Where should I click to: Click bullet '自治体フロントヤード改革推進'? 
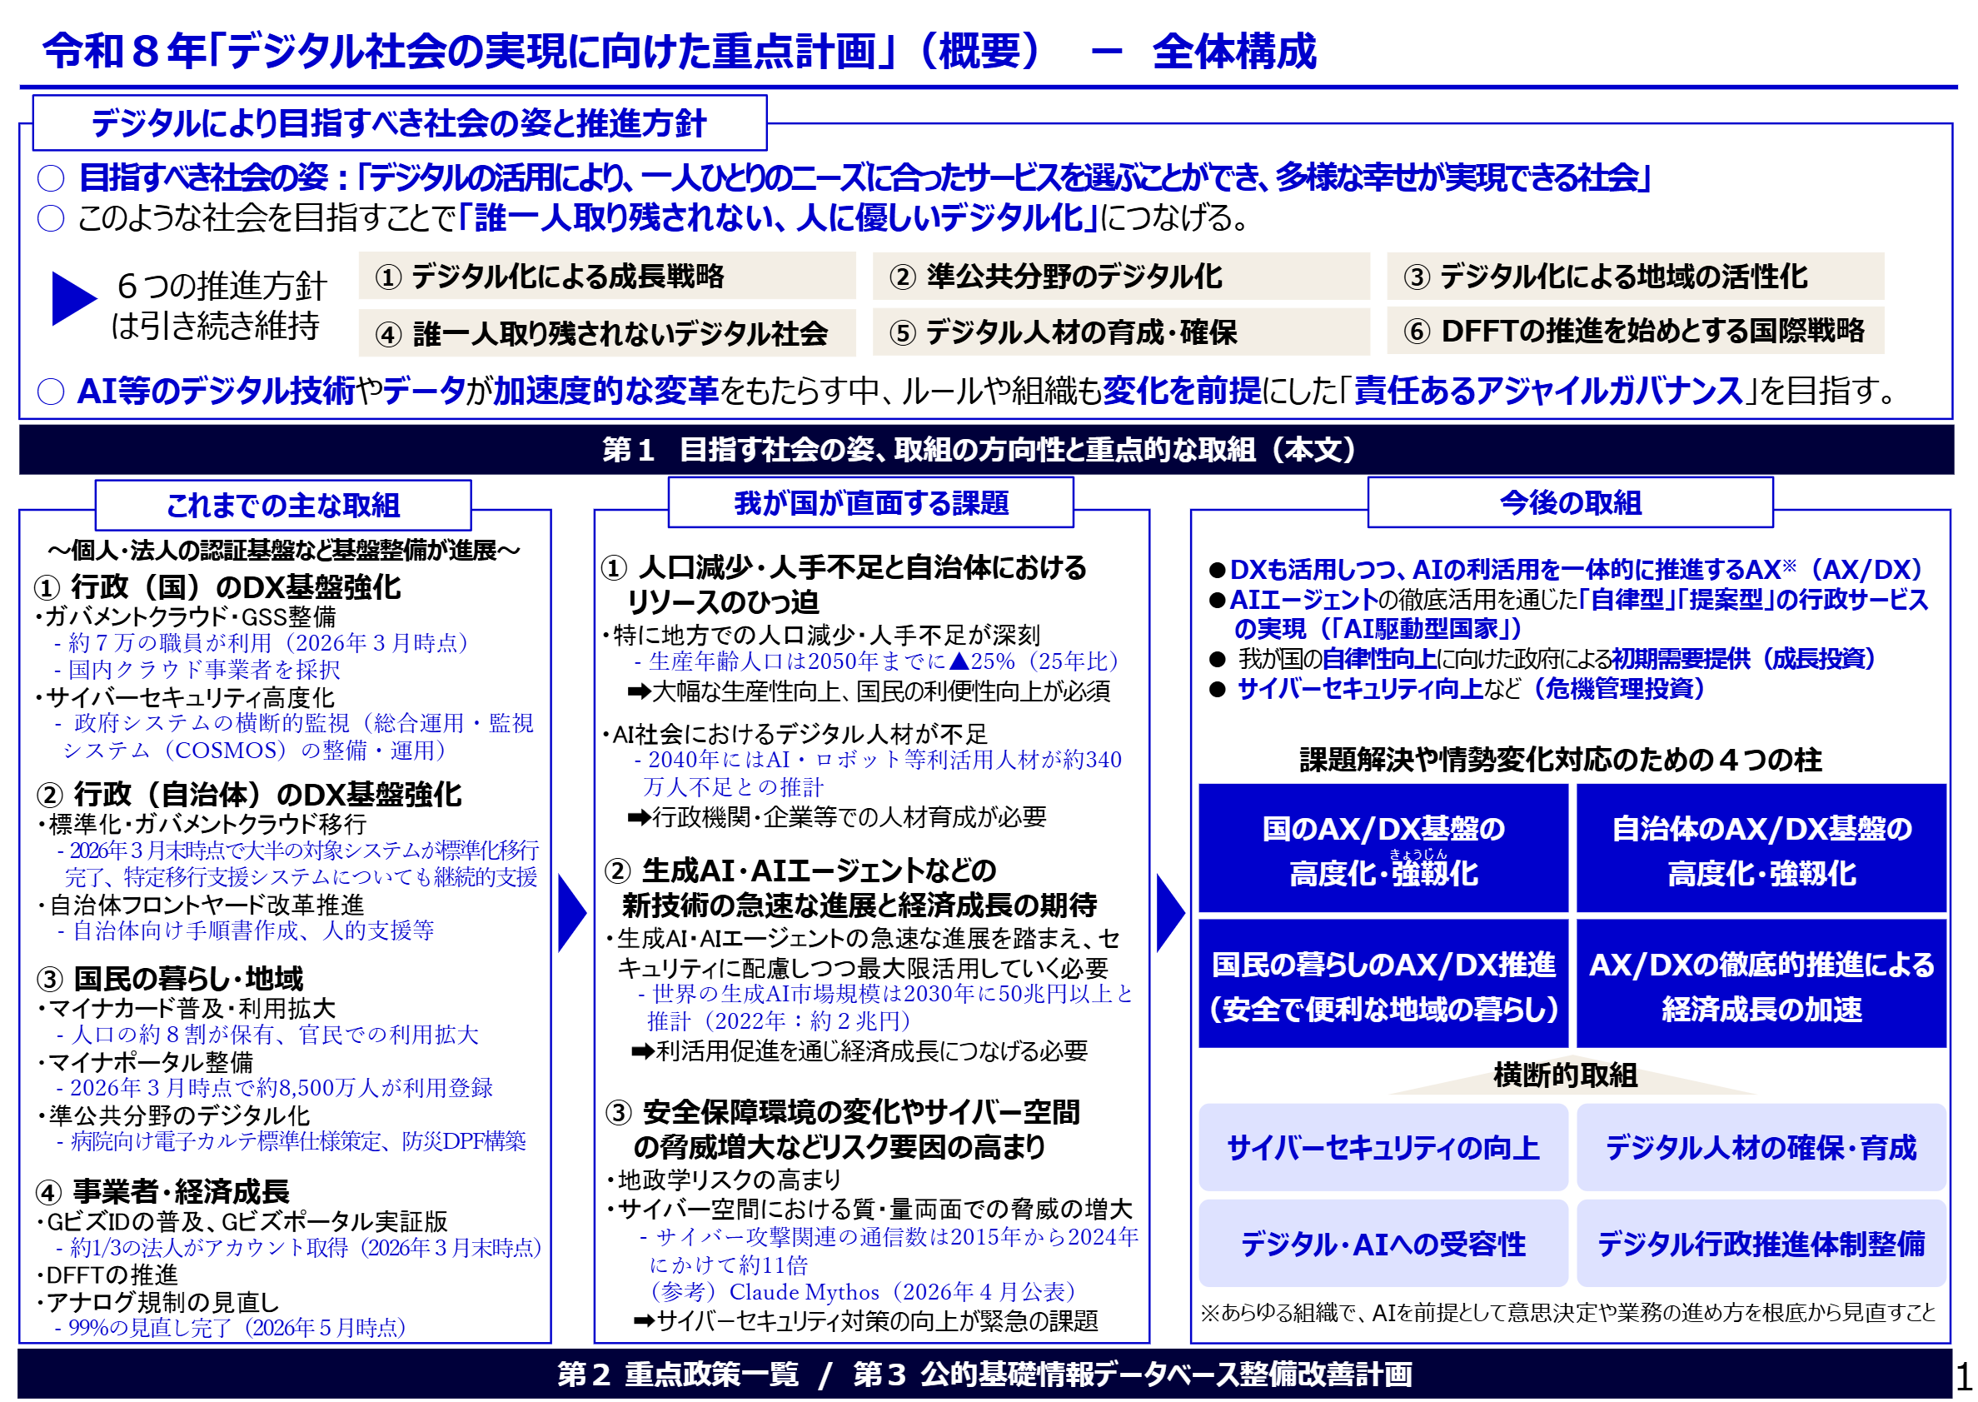tap(199, 905)
